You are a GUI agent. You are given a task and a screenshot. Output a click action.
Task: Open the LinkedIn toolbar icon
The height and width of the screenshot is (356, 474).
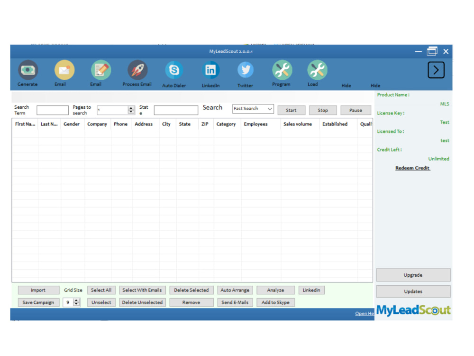pos(210,70)
